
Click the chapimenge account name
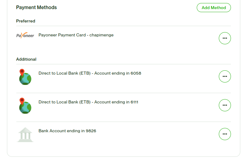[x=102, y=35]
